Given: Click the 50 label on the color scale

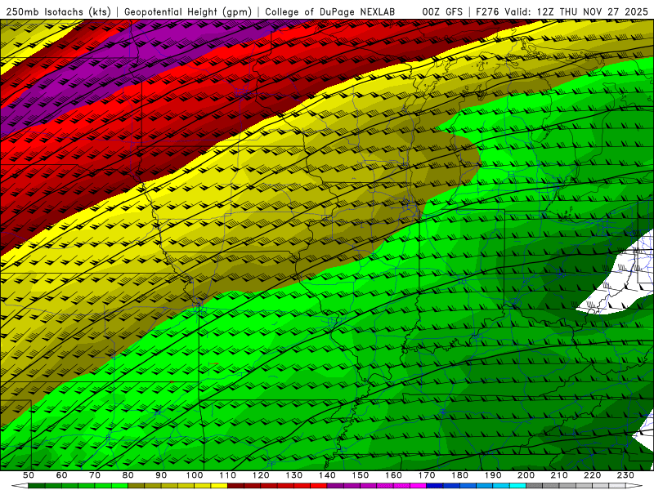Looking at the screenshot, I should tap(29, 475).
